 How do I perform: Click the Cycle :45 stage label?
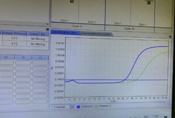click(x=129, y=29)
